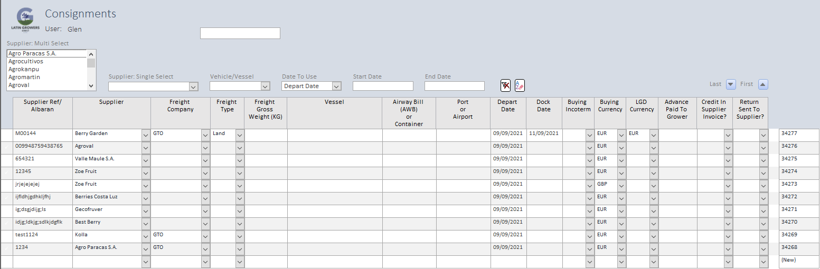The image size is (820, 269).
Task: Click the Supplier Ref/Albaran column header
Action: click(x=43, y=113)
